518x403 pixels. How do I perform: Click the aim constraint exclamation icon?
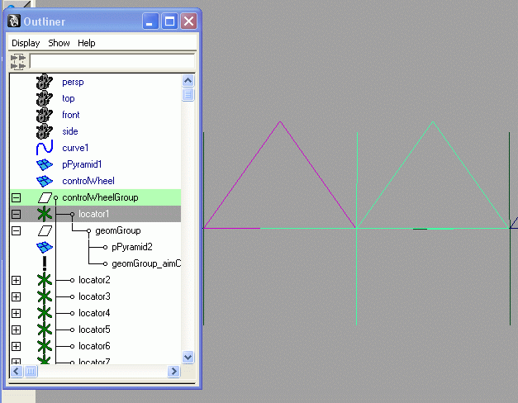click(45, 263)
